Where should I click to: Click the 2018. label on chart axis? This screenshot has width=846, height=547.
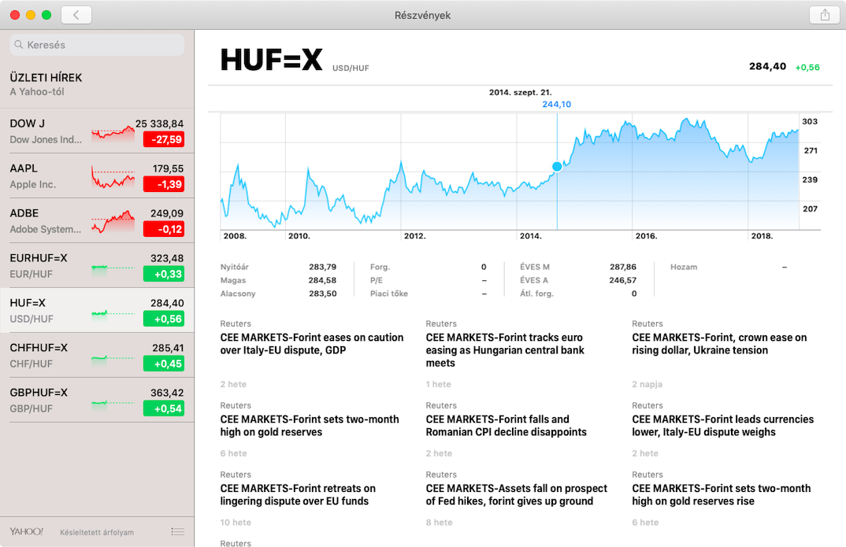[762, 236]
